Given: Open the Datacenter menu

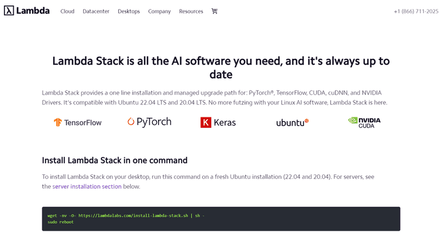Looking at the screenshot, I should (x=96, y=12).
